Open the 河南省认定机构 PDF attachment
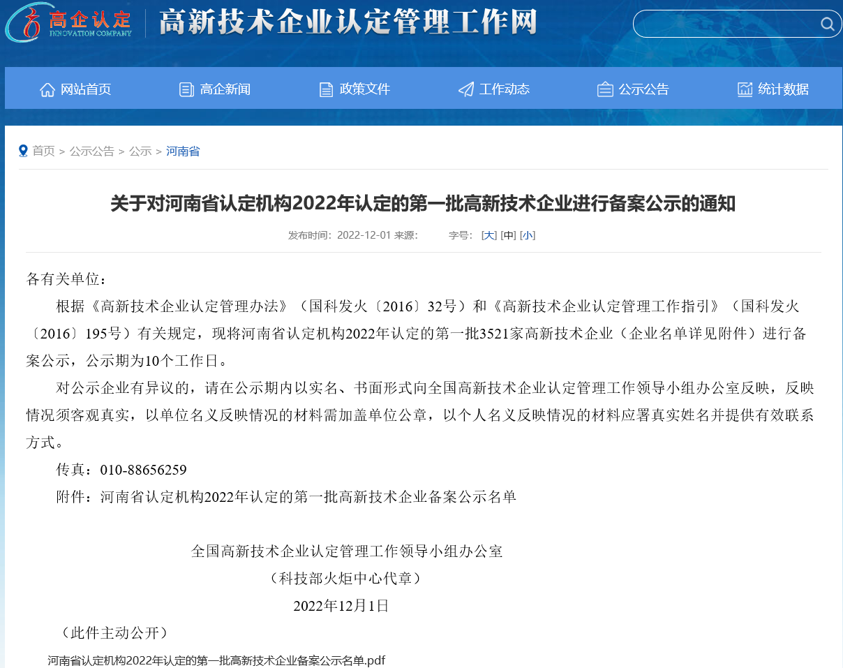 [216, 660]
